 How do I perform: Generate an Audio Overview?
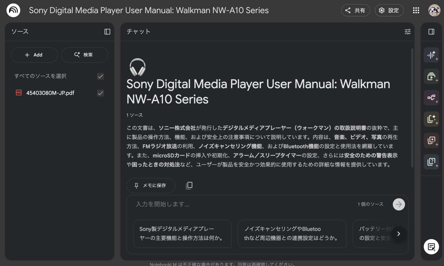point(431,55)
